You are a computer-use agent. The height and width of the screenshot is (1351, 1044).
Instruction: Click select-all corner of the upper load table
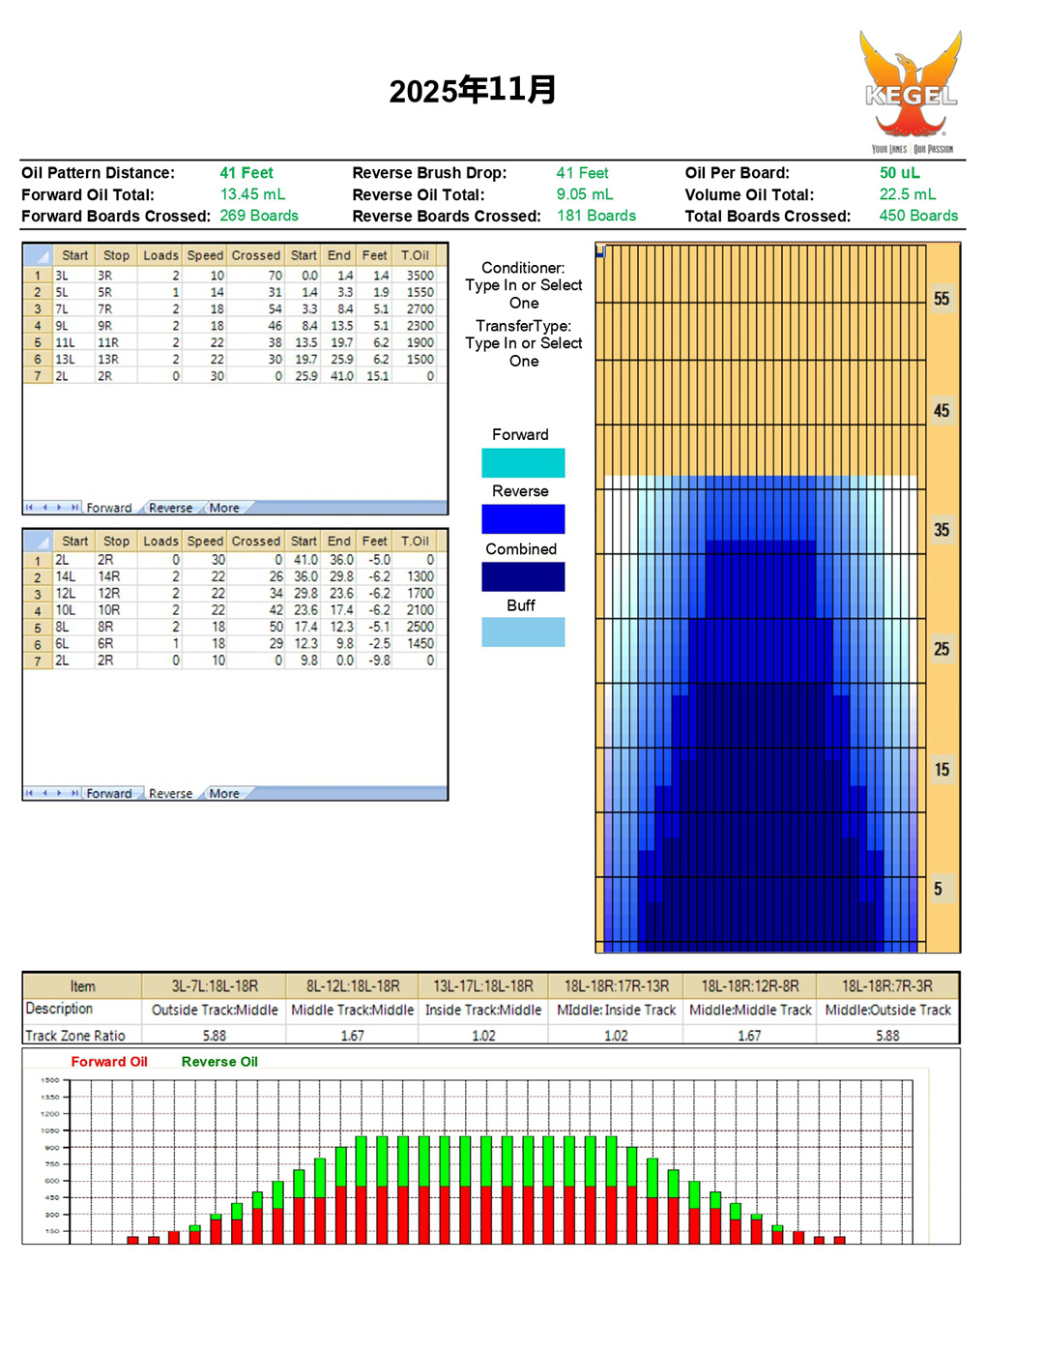coord(38,256)
